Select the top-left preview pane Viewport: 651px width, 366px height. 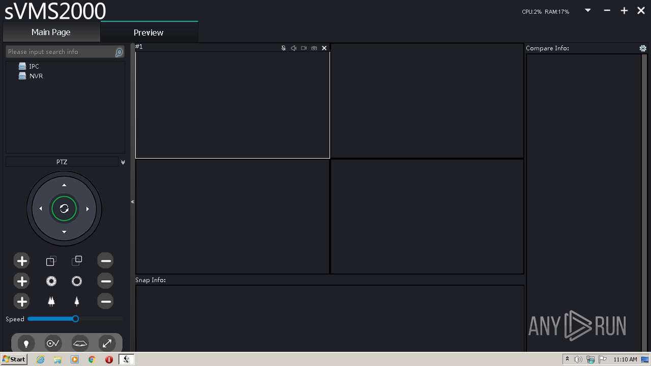pyautogui.click(x=232, y=105)
